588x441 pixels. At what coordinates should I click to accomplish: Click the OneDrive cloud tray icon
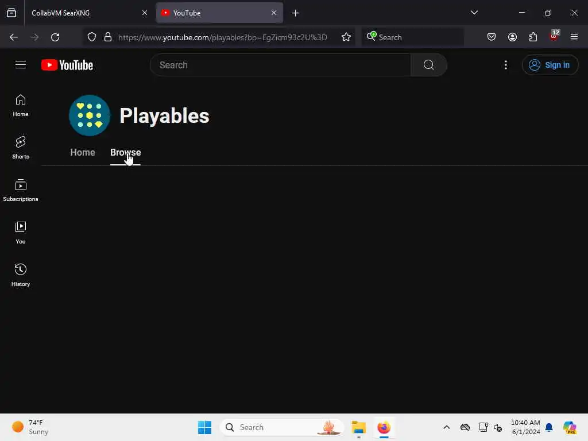click(x=465, y=427)
